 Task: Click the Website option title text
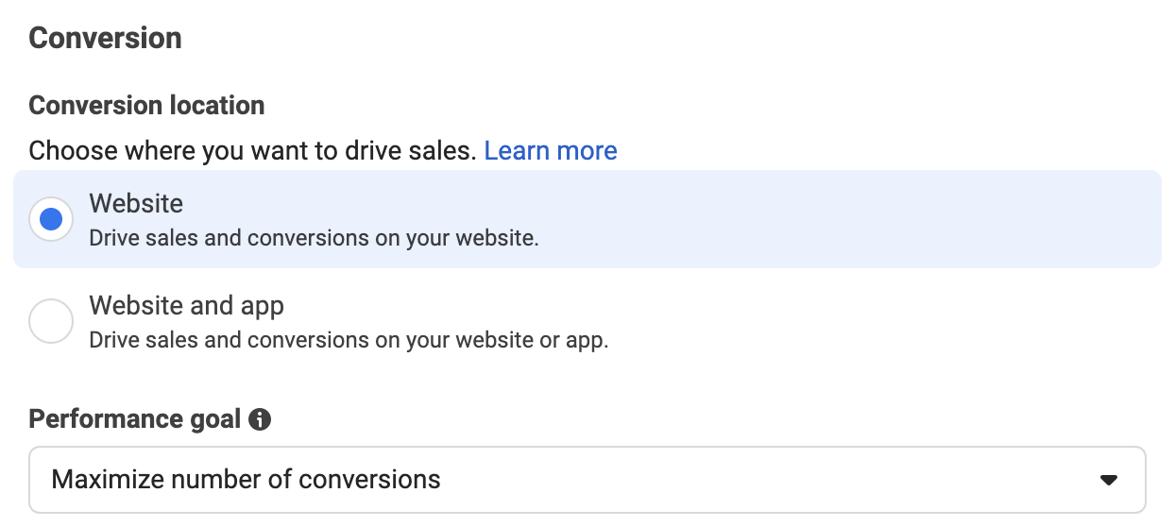click(136, 203)
